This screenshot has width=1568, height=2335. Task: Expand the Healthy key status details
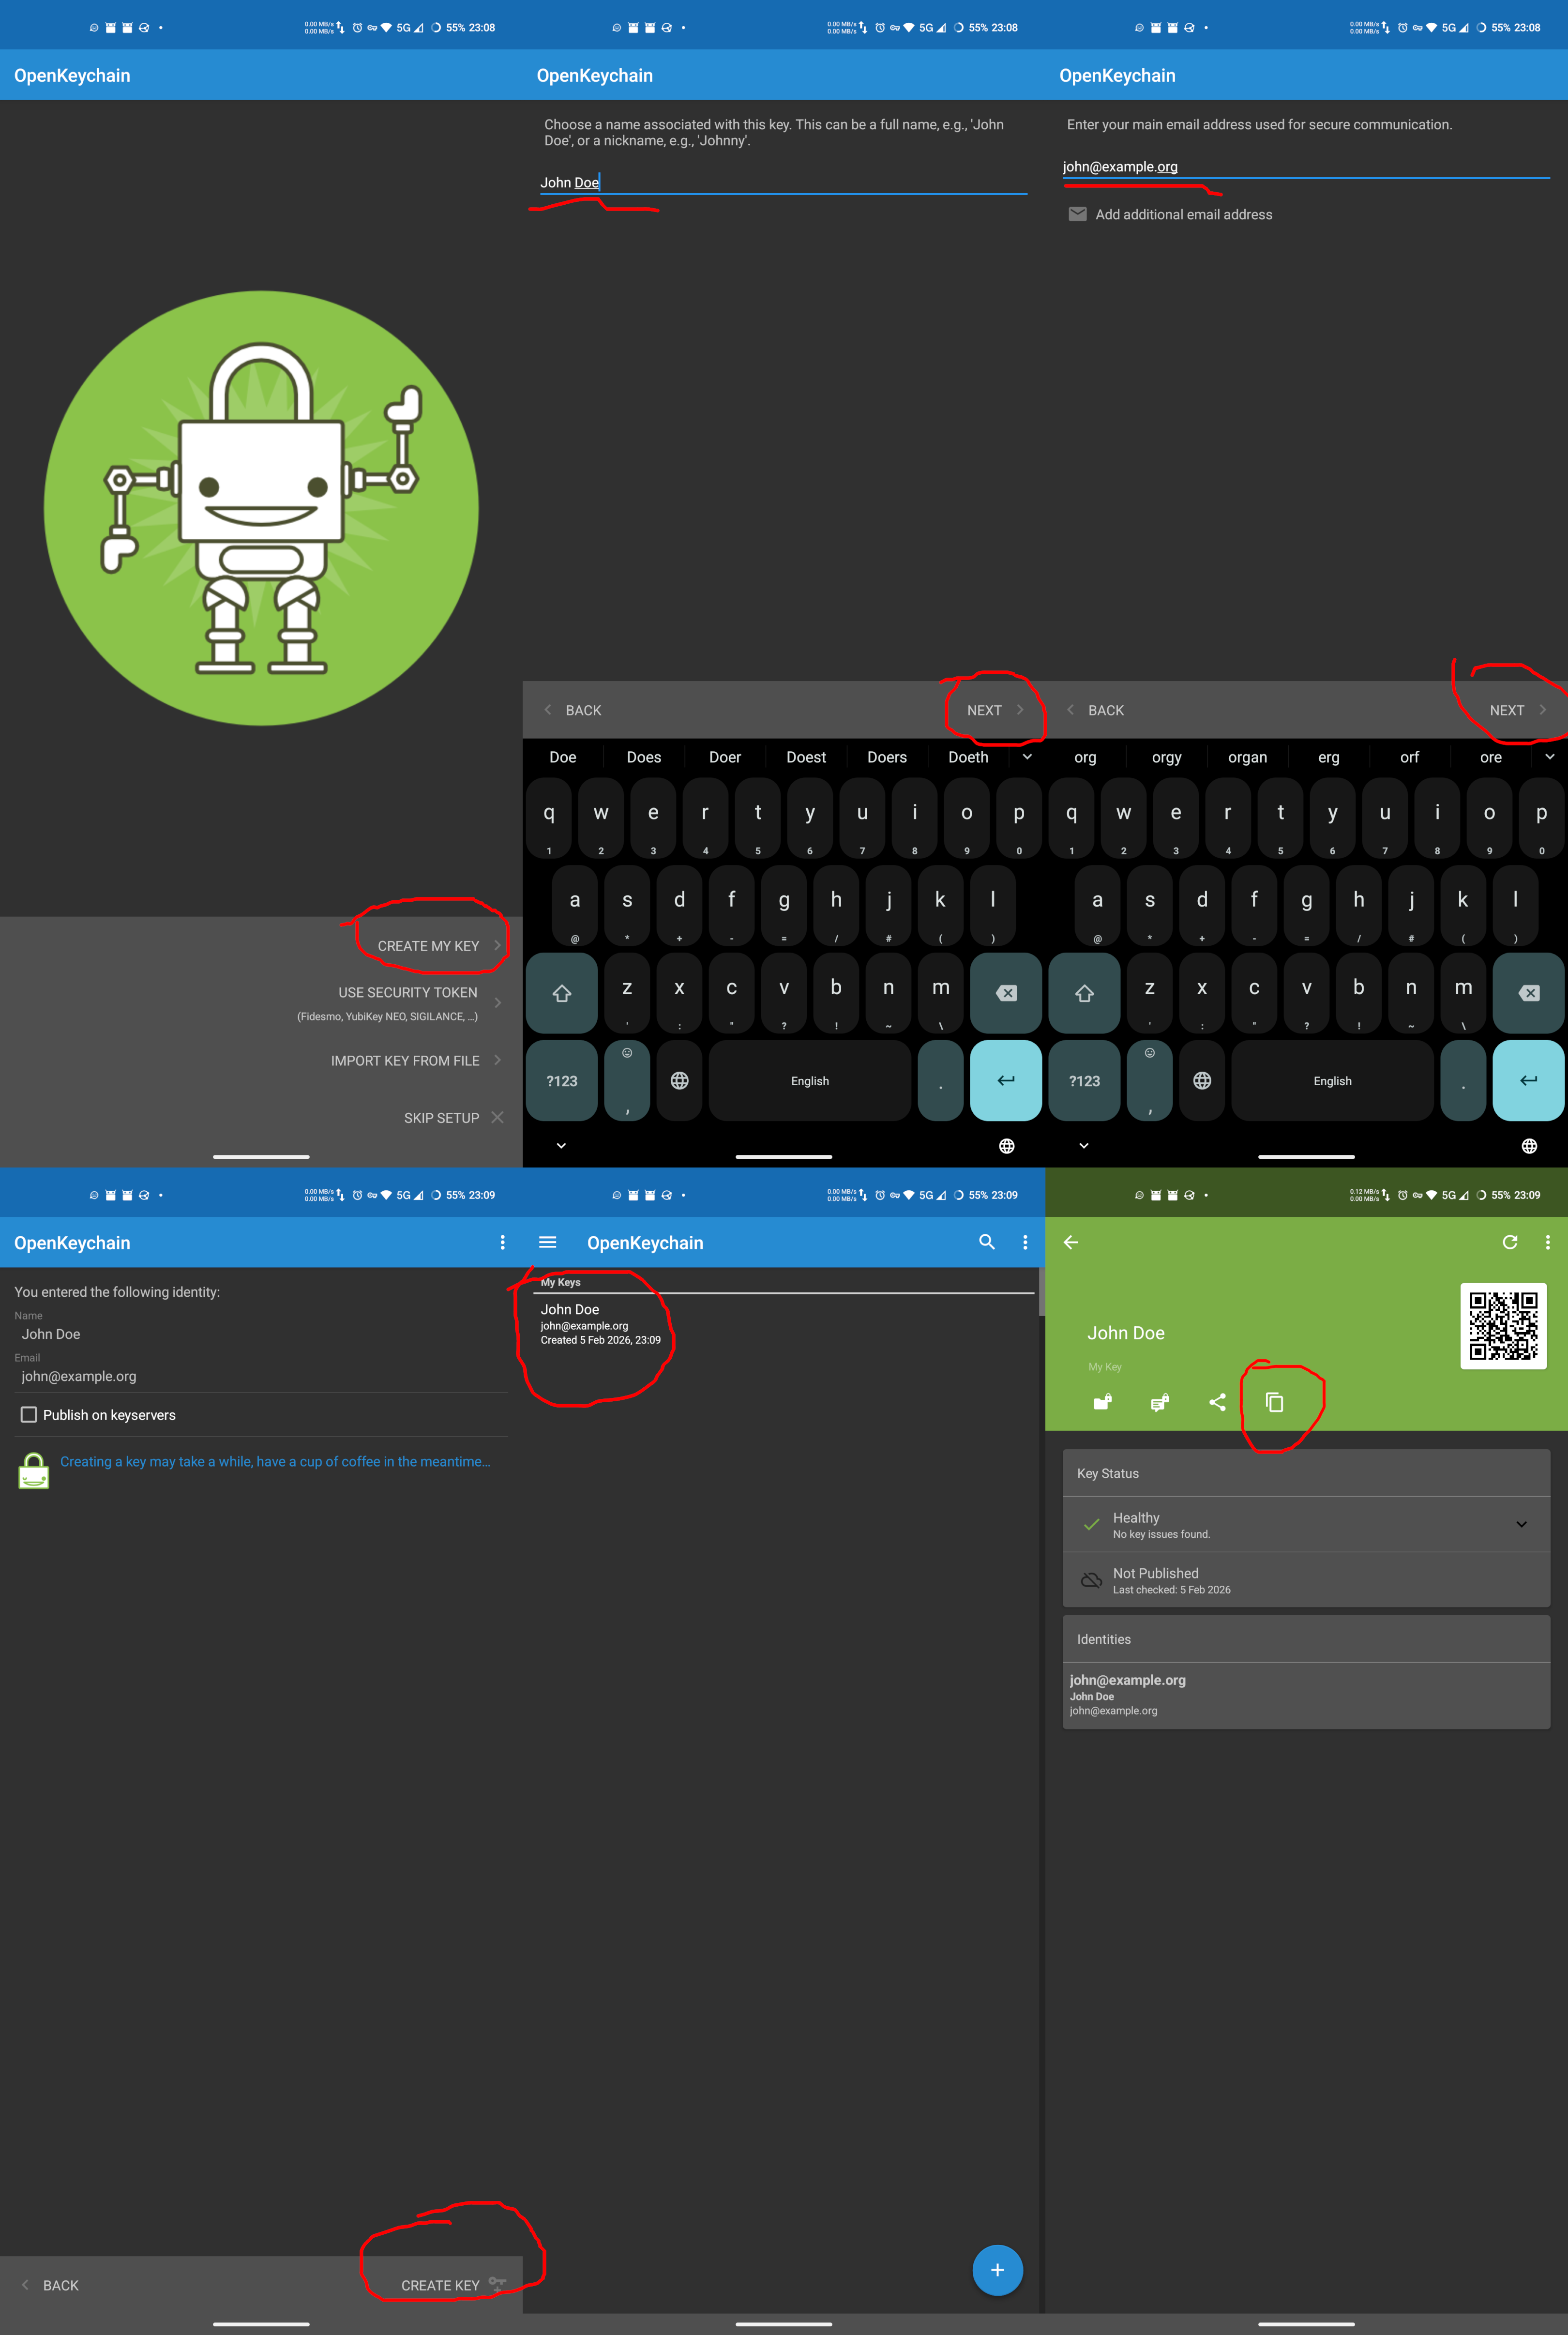pyautogui.click(x=1521, y=1524)
